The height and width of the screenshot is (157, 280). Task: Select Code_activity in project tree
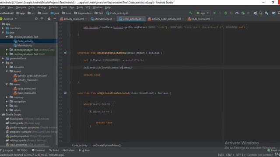pos(25,41)
